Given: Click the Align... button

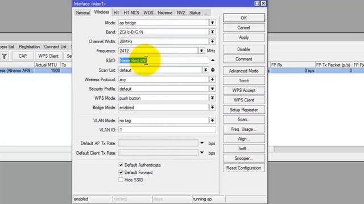Looking at the screenshot, I should (x=244, y=139).
